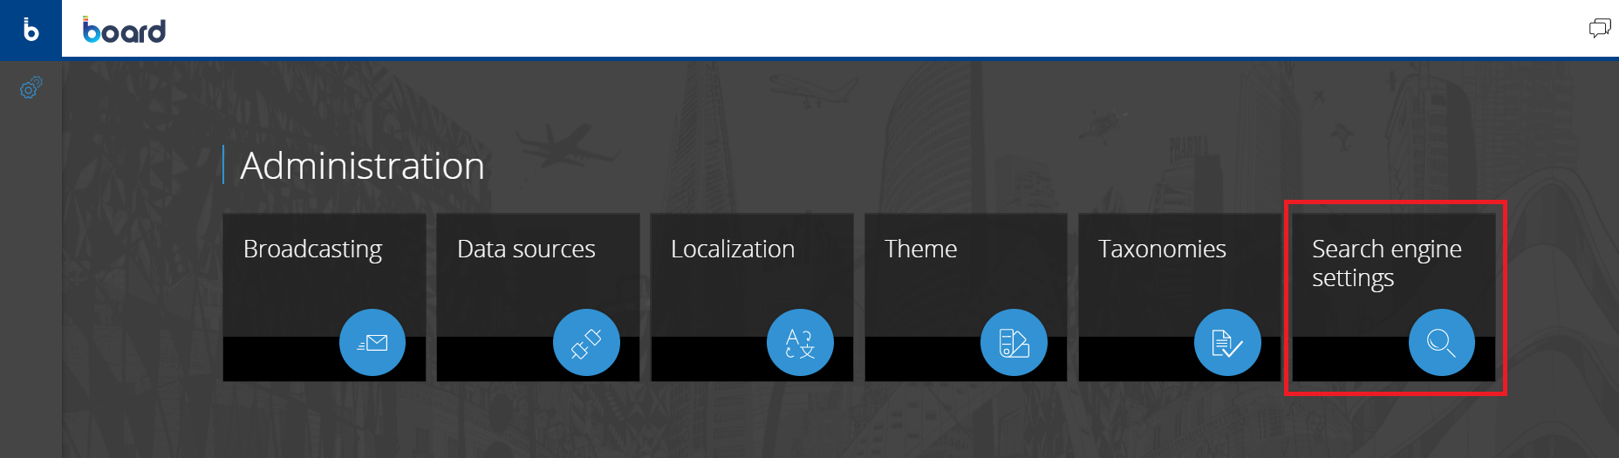Image resolution: width=1619 pixels, height=458 pixels.
Task: Open the Search engine settings tile
Action: click(x=1394, y=297)
